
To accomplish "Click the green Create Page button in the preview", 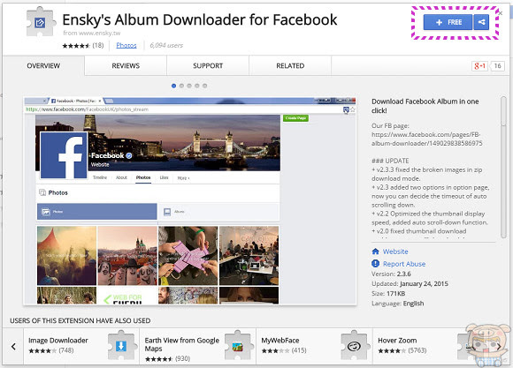I will coord(295,118).
